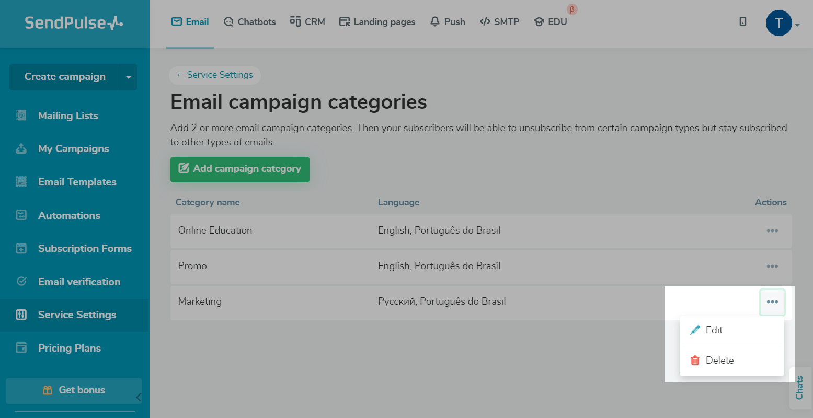This screenshot has width=813, height=418.
Task: Go back via Service Settings link
Action: click(x=215, y=75)
